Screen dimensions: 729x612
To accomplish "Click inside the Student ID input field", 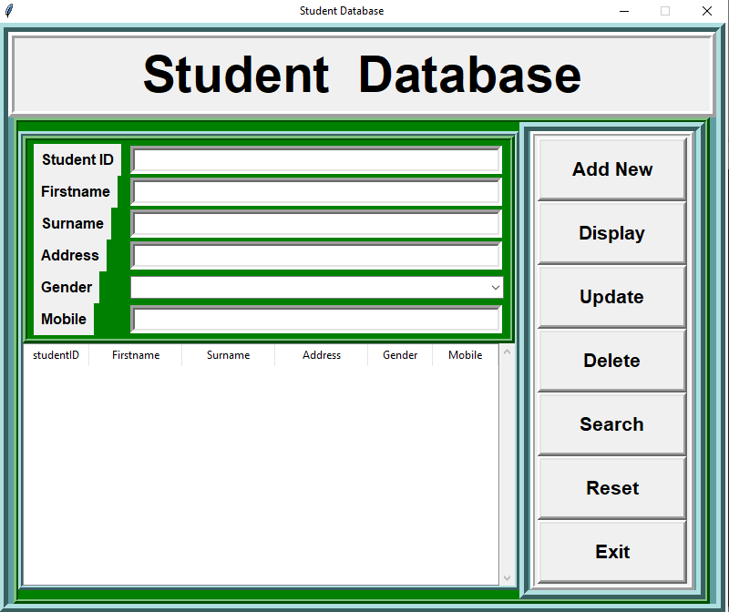I will 316,159.
